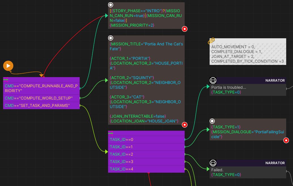The height and width of the screenshot is (186, 293).
Task: Click the smiley icon on the 'Portia is troubled' node
Action: point(212,80)
